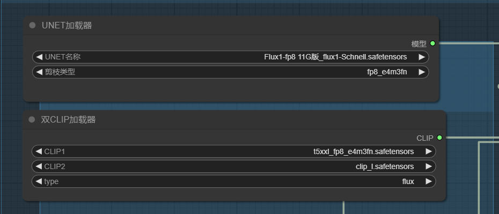
Task: Click previous arrow on UNET名称 field
Action: tap(39, 57)
